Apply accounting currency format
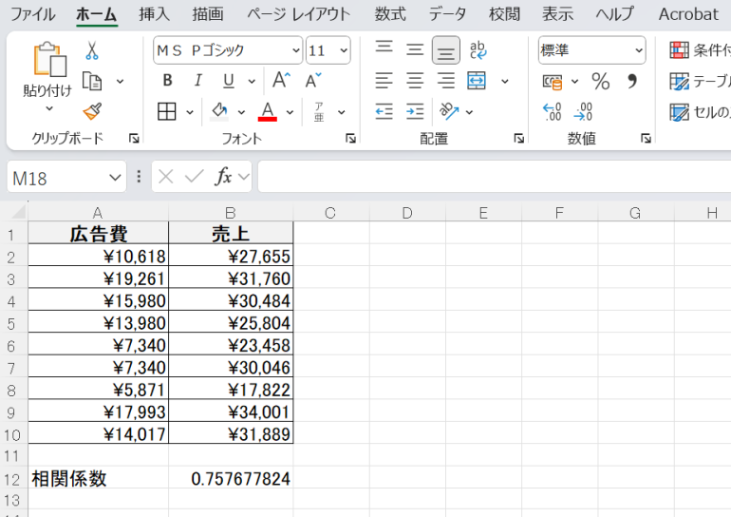 [553, 82]
